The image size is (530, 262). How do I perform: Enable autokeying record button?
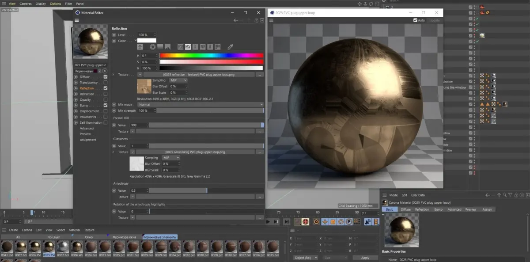pos(306,221)
